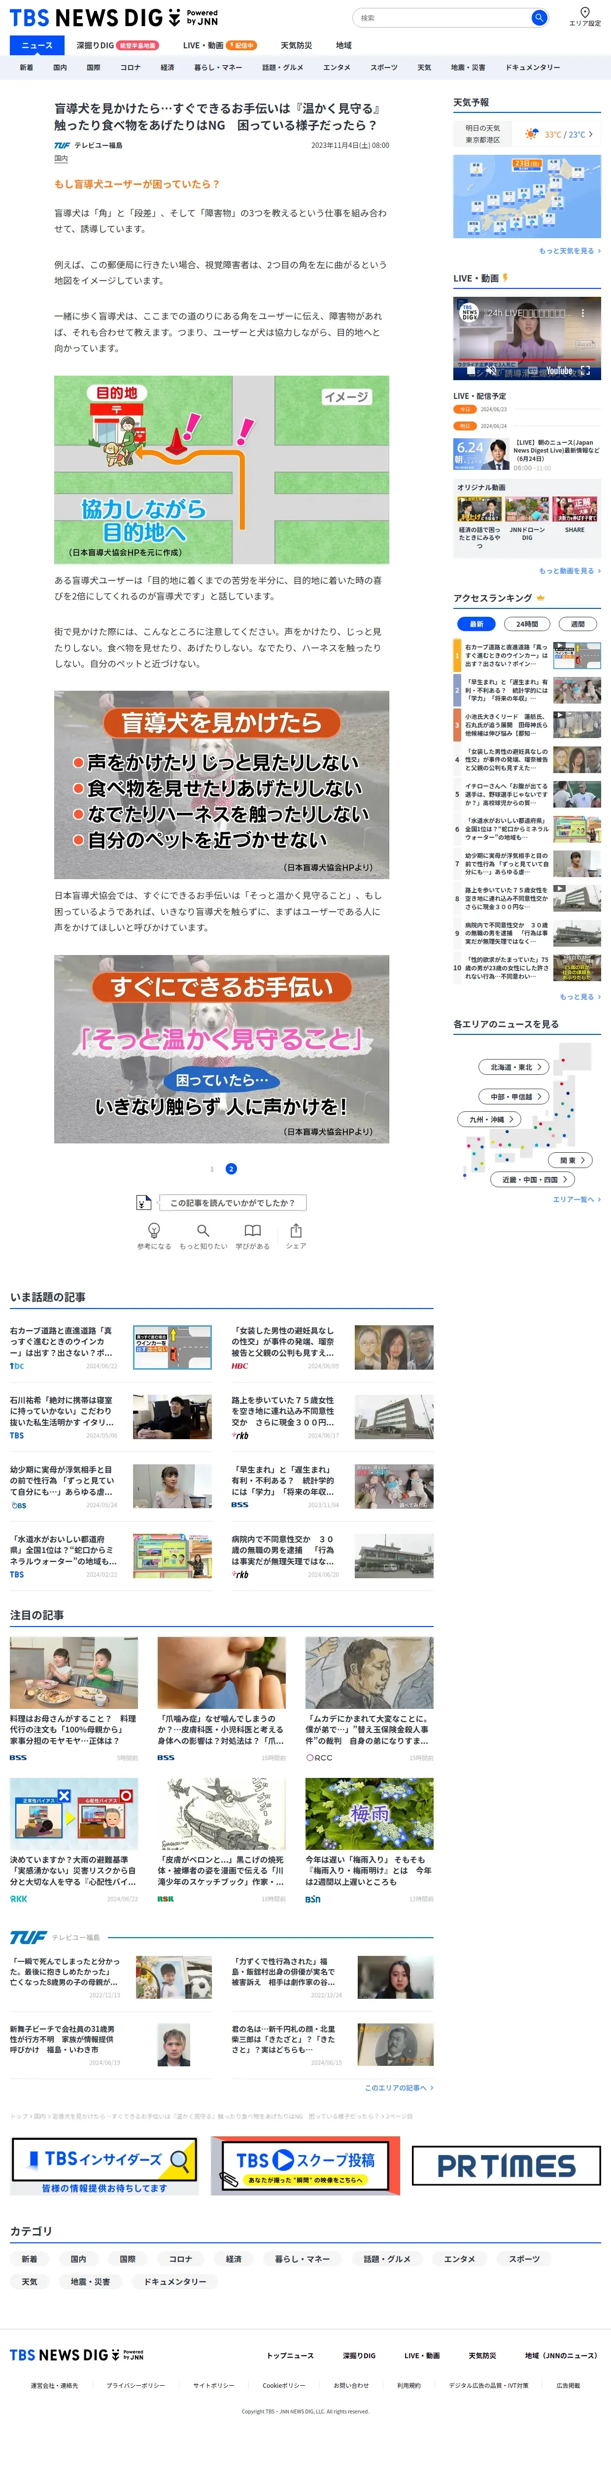Click the TBS NEWS DIG footer logo

(77, 2355)
